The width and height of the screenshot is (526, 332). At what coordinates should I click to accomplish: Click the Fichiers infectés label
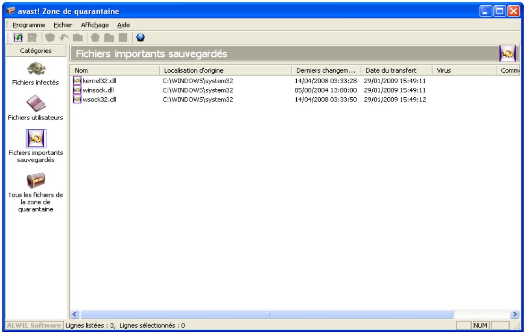tap(35, 82)
